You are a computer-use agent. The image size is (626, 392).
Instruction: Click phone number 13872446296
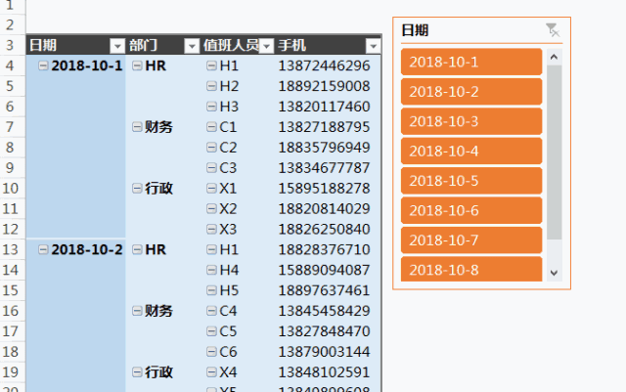click(x=324, y=65)
